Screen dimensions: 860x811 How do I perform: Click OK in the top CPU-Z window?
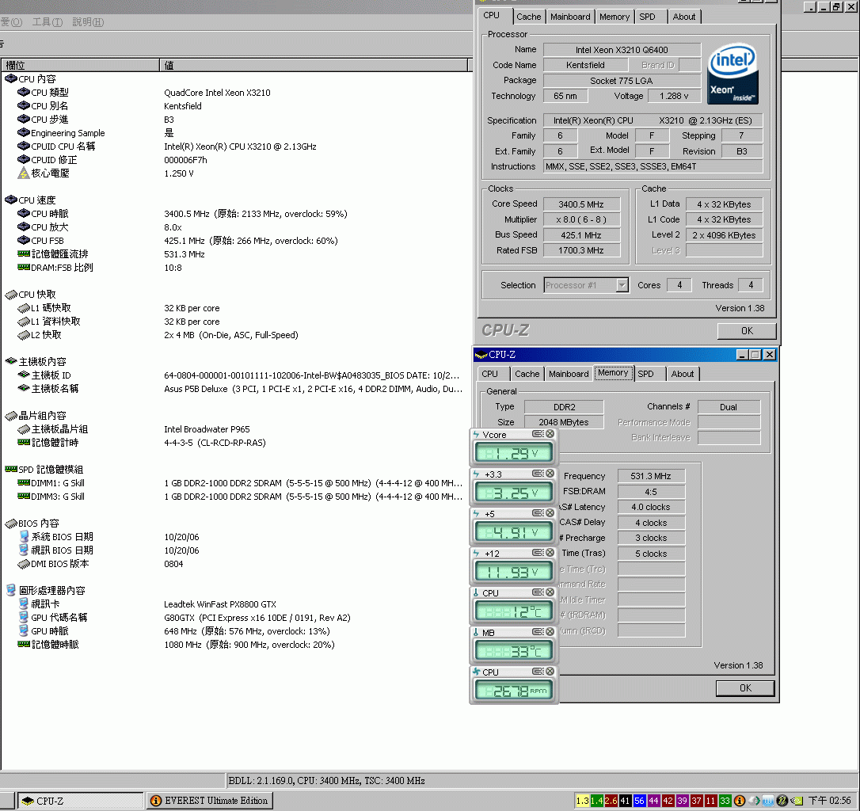[x=747, y=331]
